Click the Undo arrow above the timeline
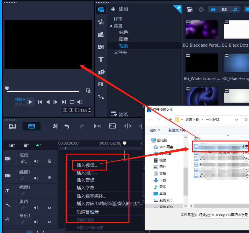Viewport: 249px width, 233px height. pyautogui.click(x=67, y=126)
